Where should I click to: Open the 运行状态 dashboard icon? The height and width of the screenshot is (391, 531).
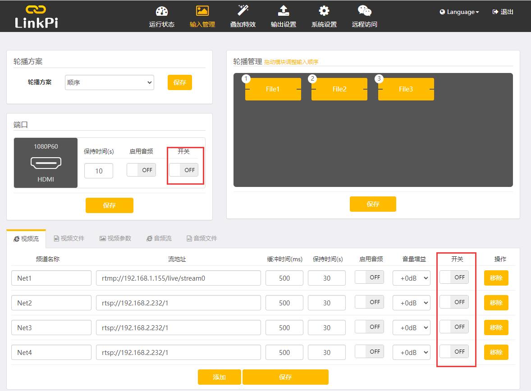[161, 11]
